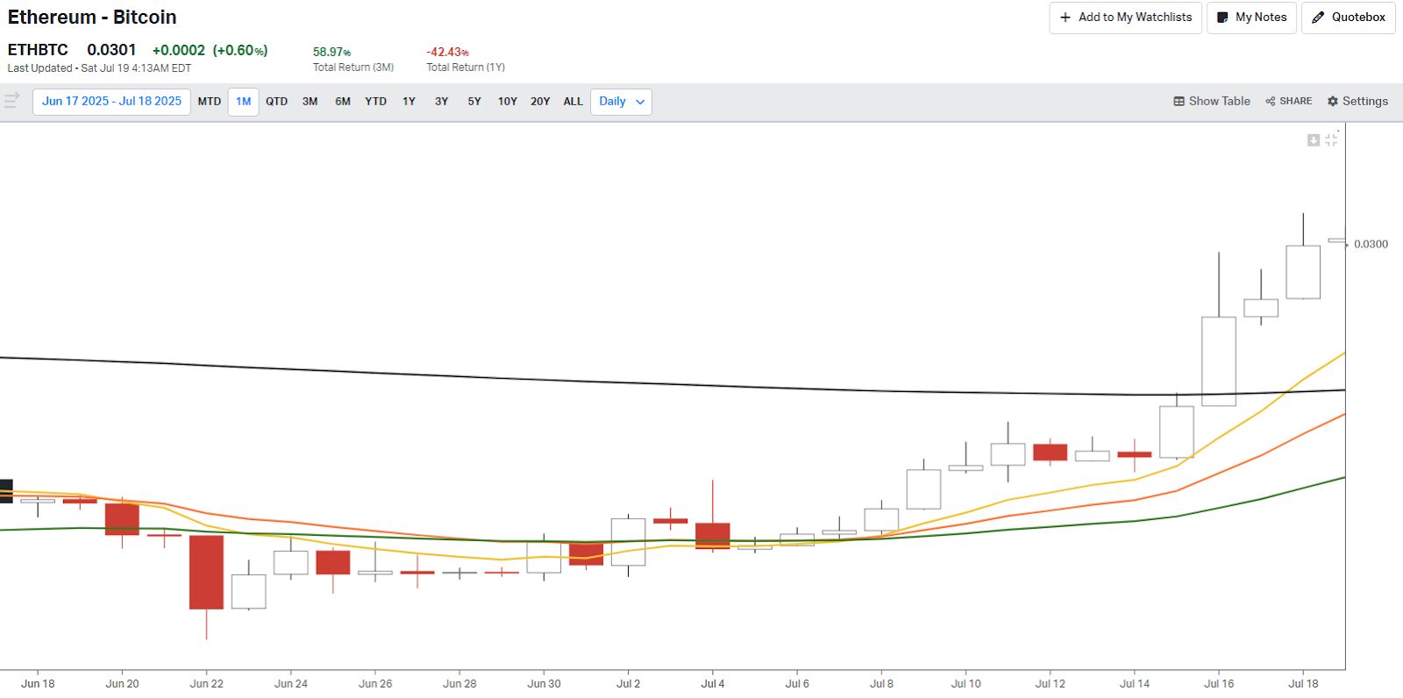This screenshot has height=698, width=1403.
Task: Click the +0.0002 (+0.60%) price change
Action: [210, 51]
